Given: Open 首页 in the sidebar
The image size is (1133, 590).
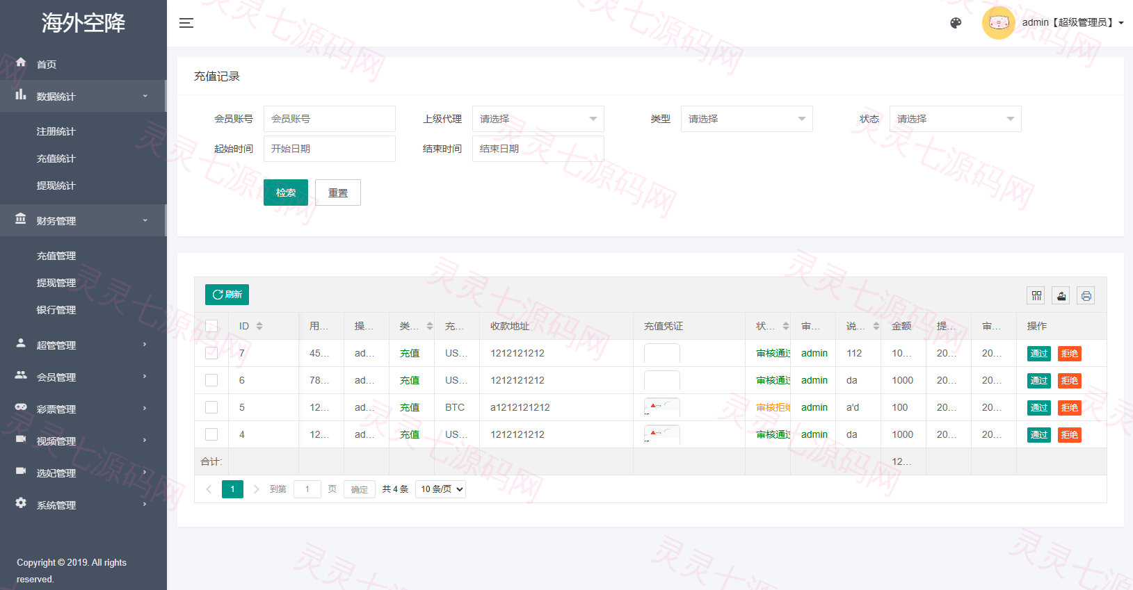Looking at the screenshot, I should [x=47, y=65].
